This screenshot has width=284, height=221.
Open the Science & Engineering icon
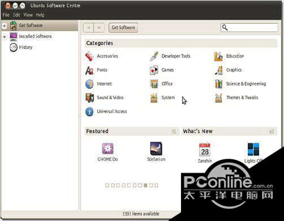pyautogui.click(x=218, y=84)
